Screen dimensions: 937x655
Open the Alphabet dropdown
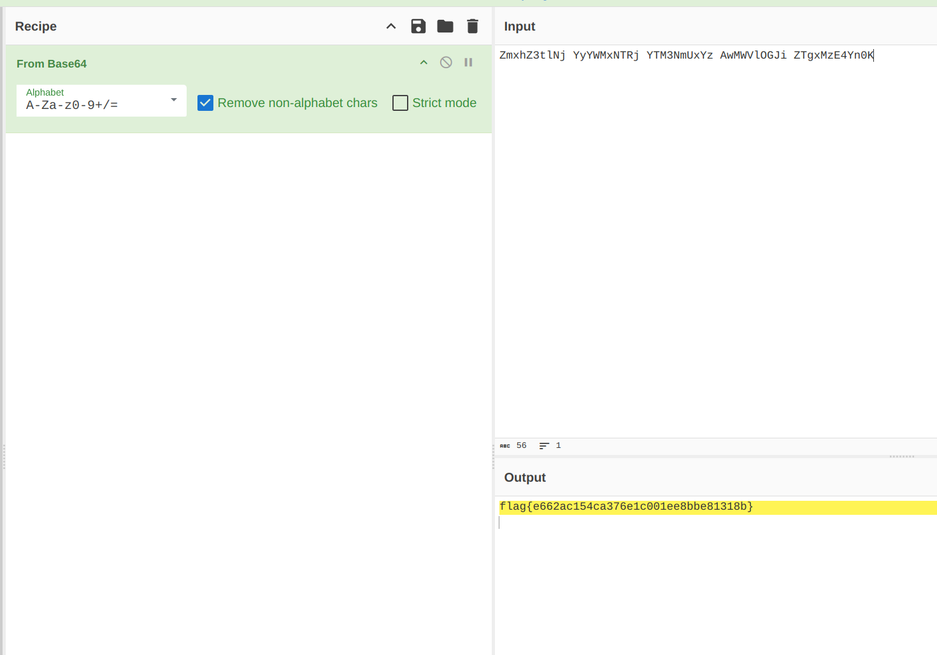click(101, 101)
